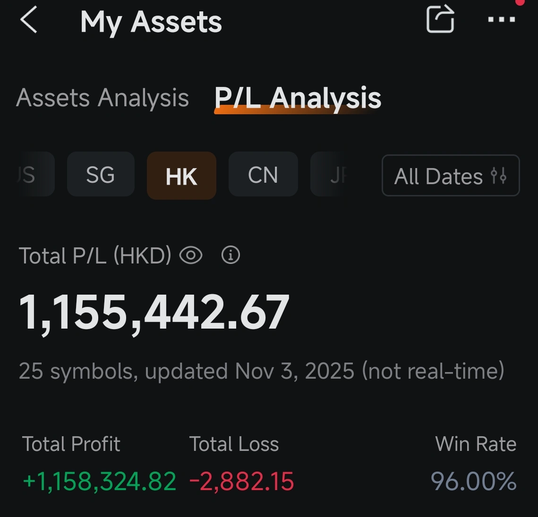
Task: Open the three-dot more options menu
Action: 502,19
